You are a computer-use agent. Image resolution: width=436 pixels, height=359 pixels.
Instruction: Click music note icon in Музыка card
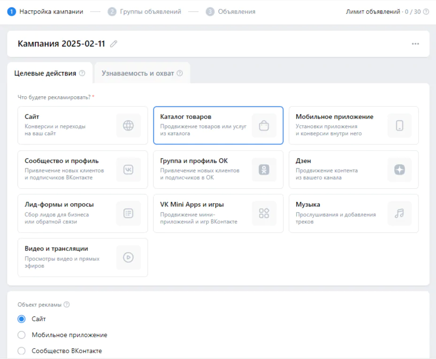coord(399,213)
